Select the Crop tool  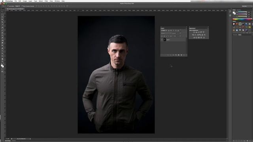(2, 22)
